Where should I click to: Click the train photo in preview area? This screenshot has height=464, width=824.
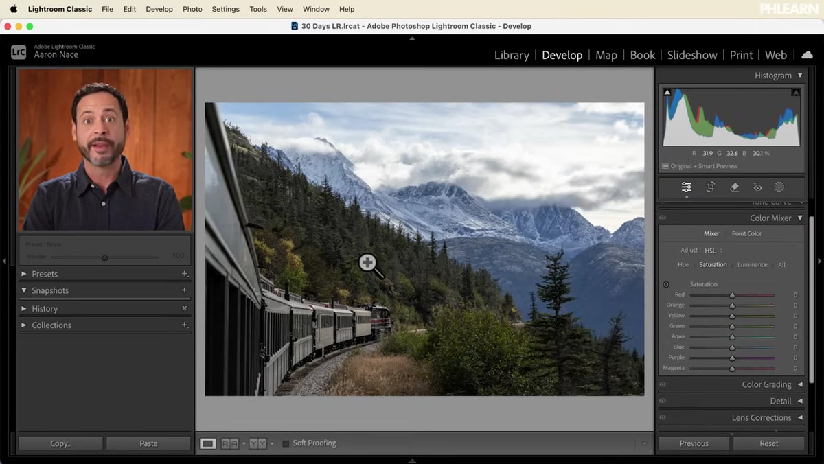[424, 249]
